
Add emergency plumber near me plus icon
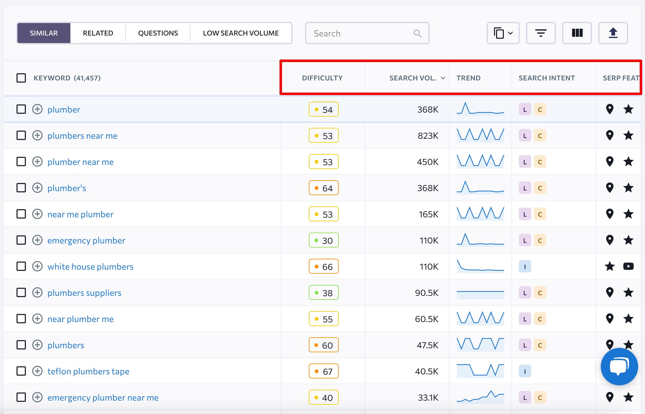click(x=37, y=397)
